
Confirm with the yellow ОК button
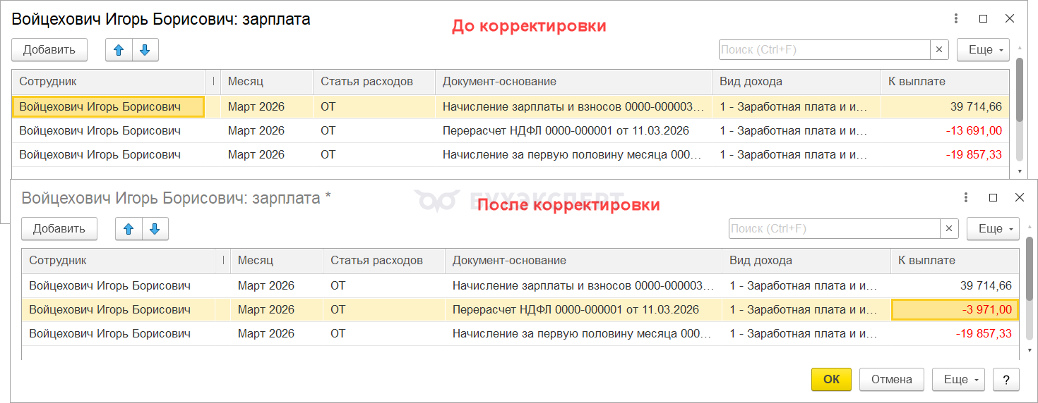(x=832, y=379)
